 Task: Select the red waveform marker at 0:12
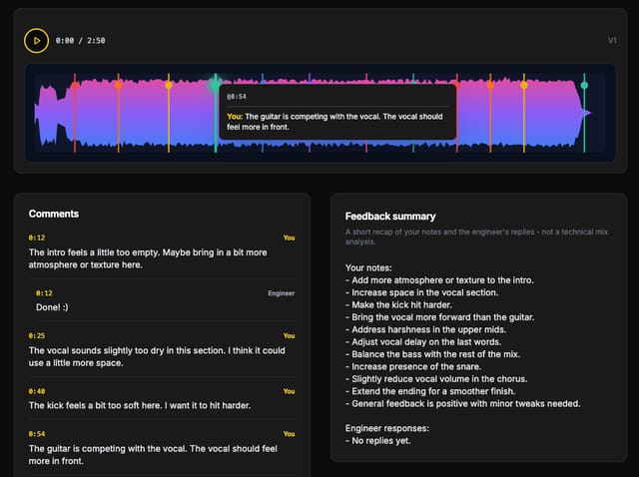pos(75,86)
